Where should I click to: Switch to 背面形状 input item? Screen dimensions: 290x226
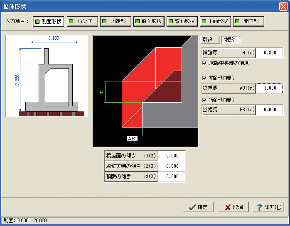pyautogui.click(x=182, y=22)
